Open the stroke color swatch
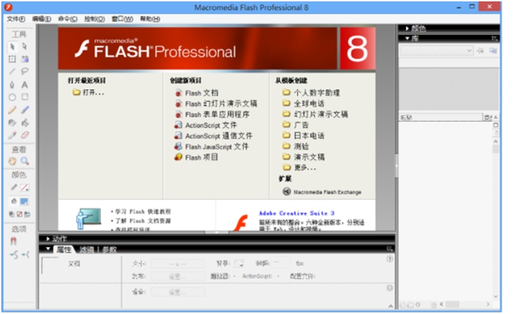The image size is (519, 314). [x=25, y=187]
